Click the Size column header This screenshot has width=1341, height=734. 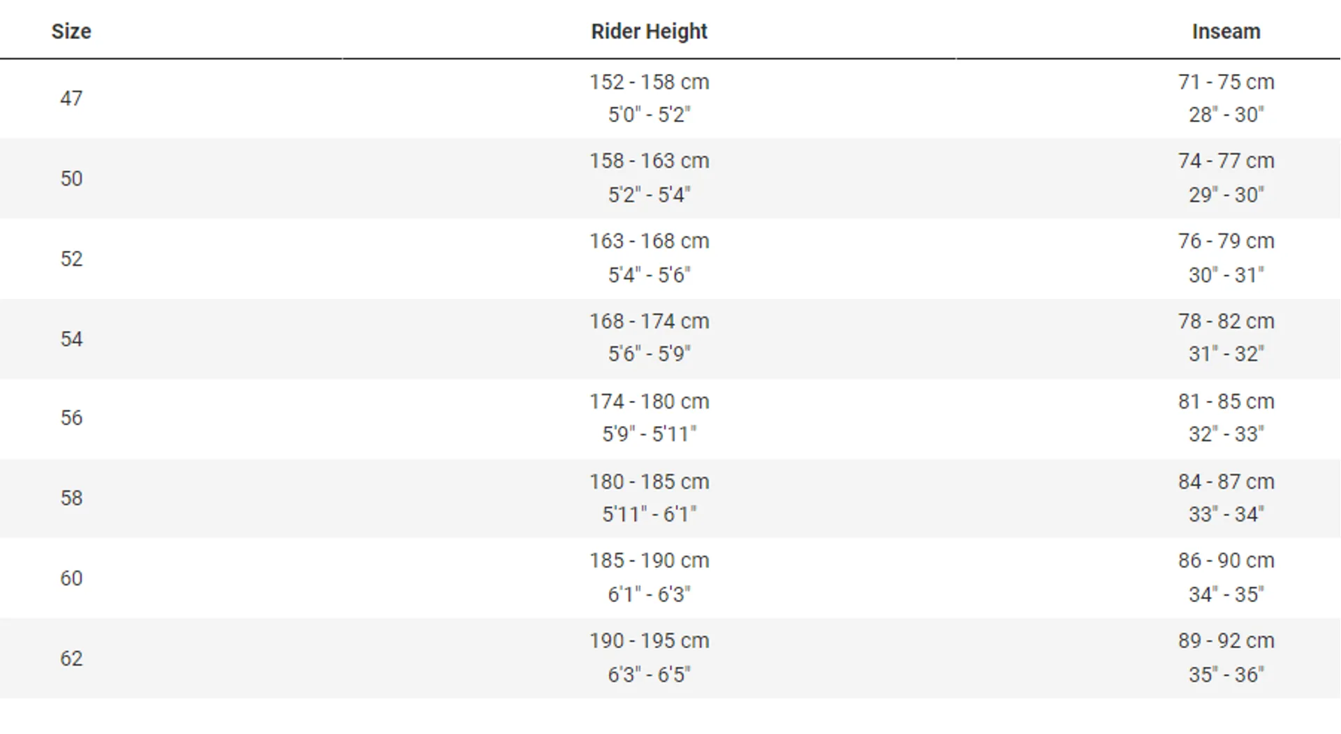coord(71,31)
